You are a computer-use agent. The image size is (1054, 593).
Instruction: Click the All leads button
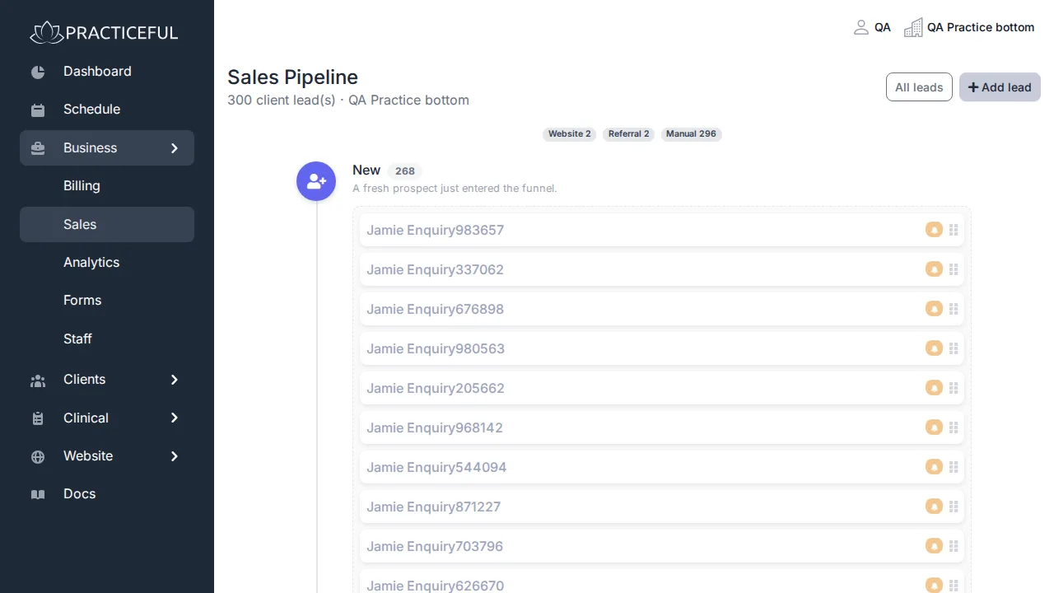[919, 87]
